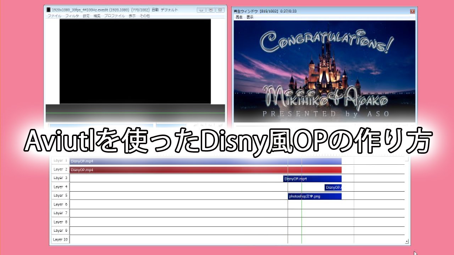This screenshot has height=255, width=454.
Task: Close the playback window
Action: [x=412, y=11]
